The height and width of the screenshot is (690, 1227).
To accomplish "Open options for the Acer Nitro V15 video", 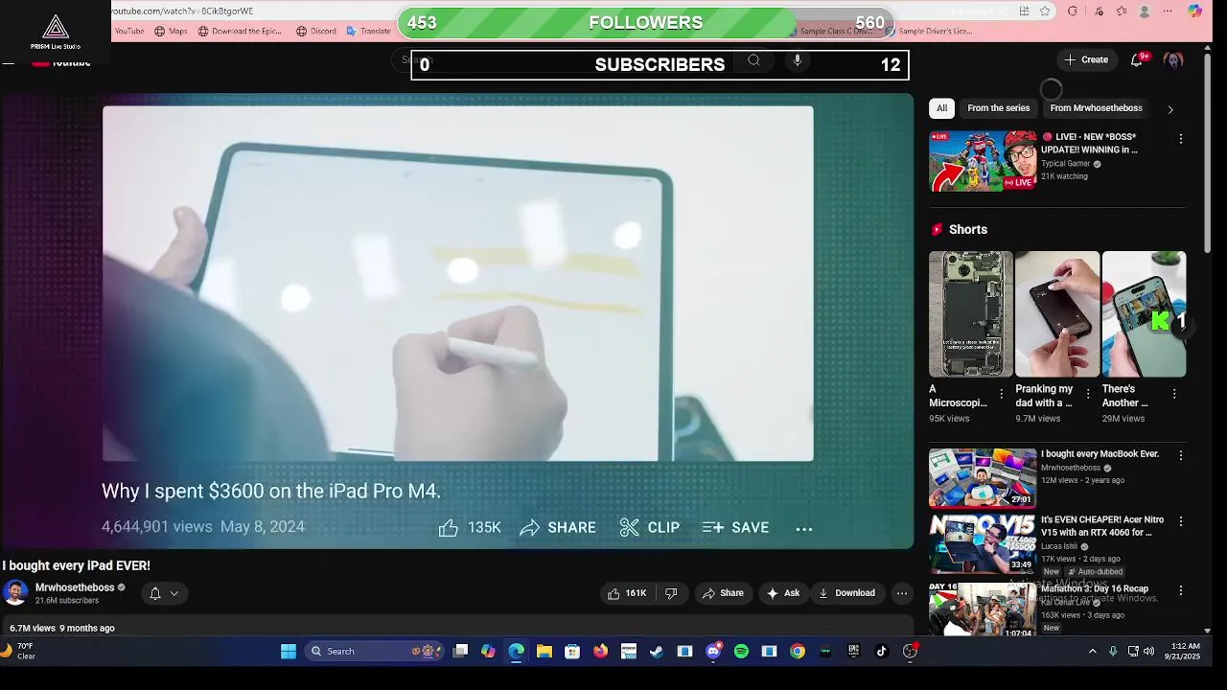I will click(x=1181, y=521).
